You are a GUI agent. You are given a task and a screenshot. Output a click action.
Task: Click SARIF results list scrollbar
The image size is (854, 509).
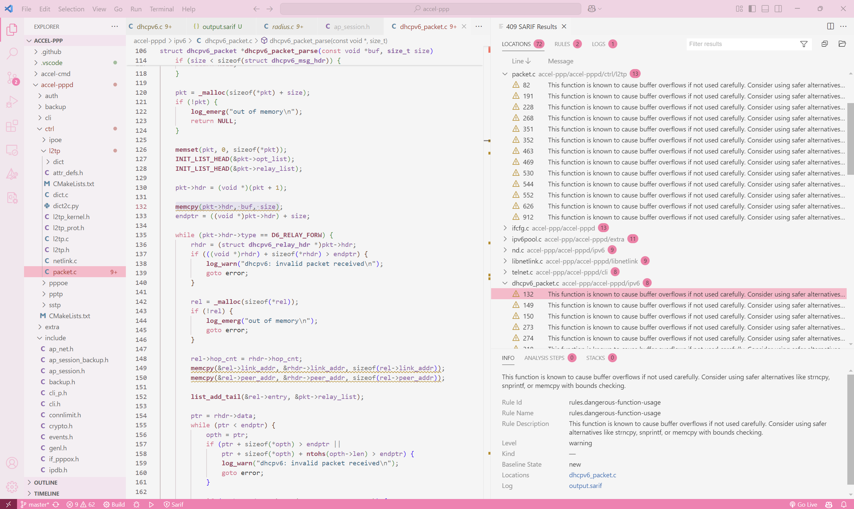pos(850,138)
